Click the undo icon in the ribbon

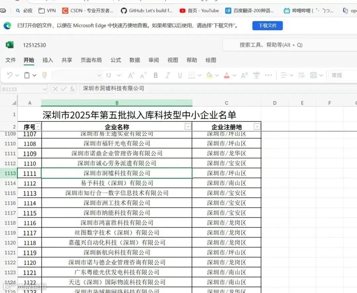pyautogui.click(x=10, y=75)
